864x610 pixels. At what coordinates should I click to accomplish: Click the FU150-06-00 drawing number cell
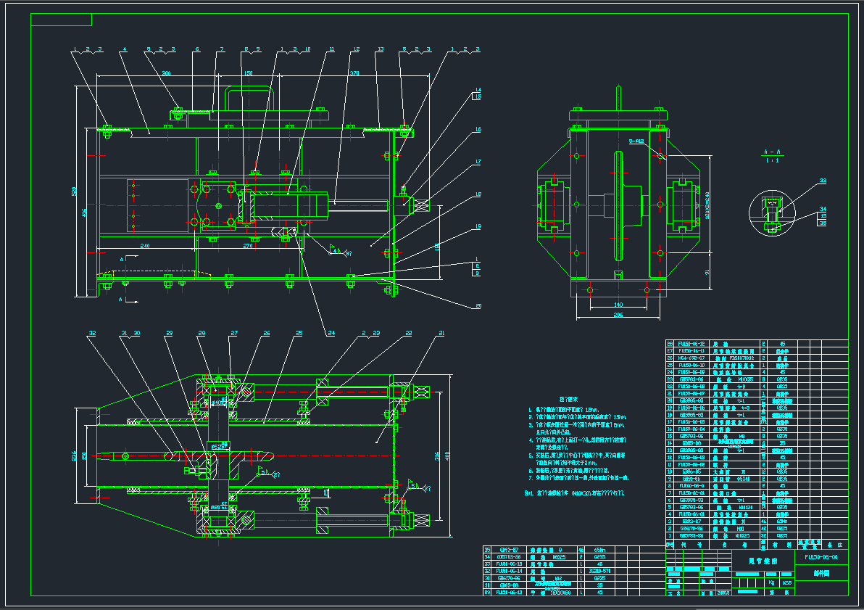click(821, 557)
